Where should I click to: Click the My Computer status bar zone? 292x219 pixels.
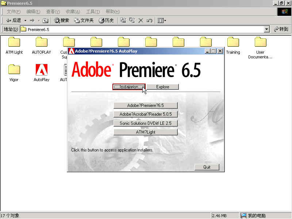click(265, 216)
